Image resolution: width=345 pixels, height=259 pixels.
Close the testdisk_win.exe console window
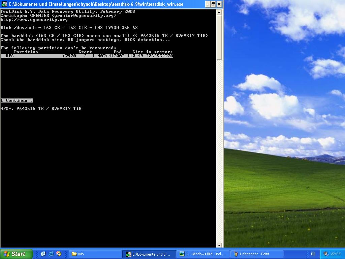[219, 4]
